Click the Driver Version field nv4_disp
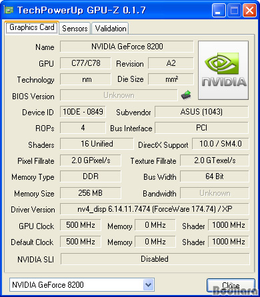This screenshot has height=297, width=260. [155, 209]
